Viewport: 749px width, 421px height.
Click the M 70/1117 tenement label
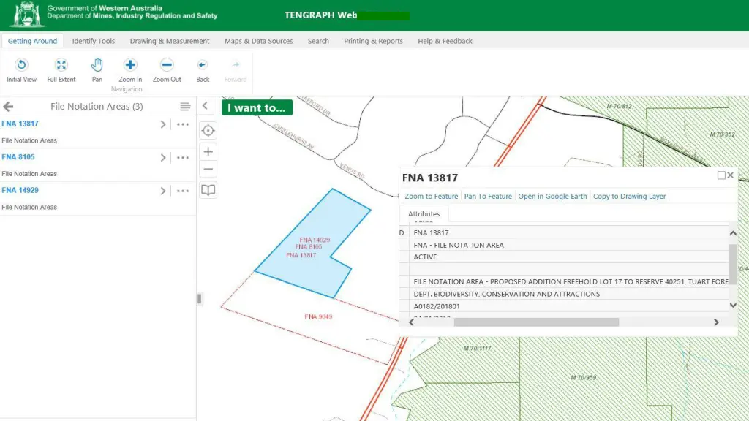point(477,349)
